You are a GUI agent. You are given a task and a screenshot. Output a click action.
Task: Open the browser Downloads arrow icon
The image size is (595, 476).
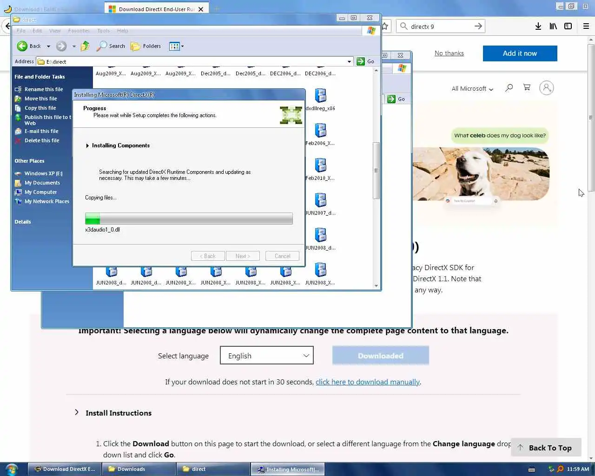click(538, 26)
